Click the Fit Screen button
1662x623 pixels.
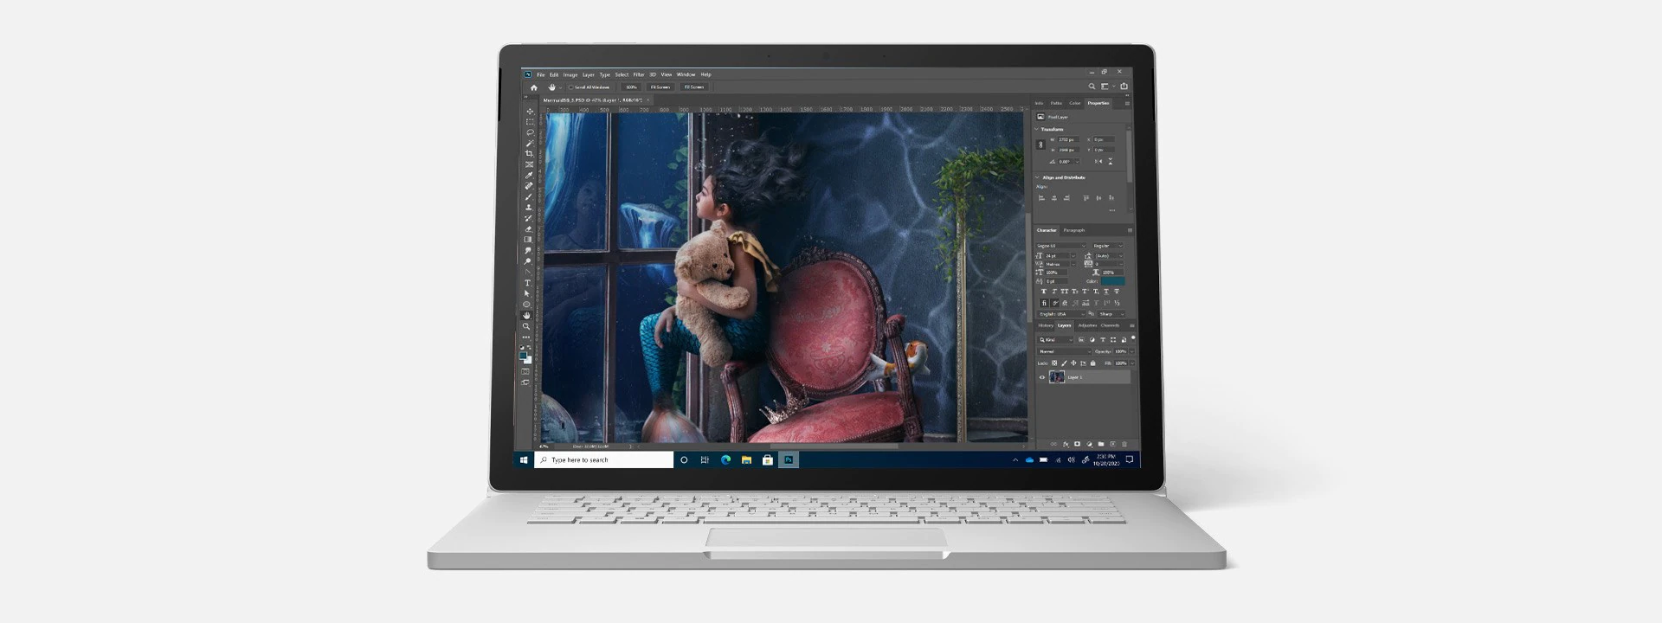[660, 87]
